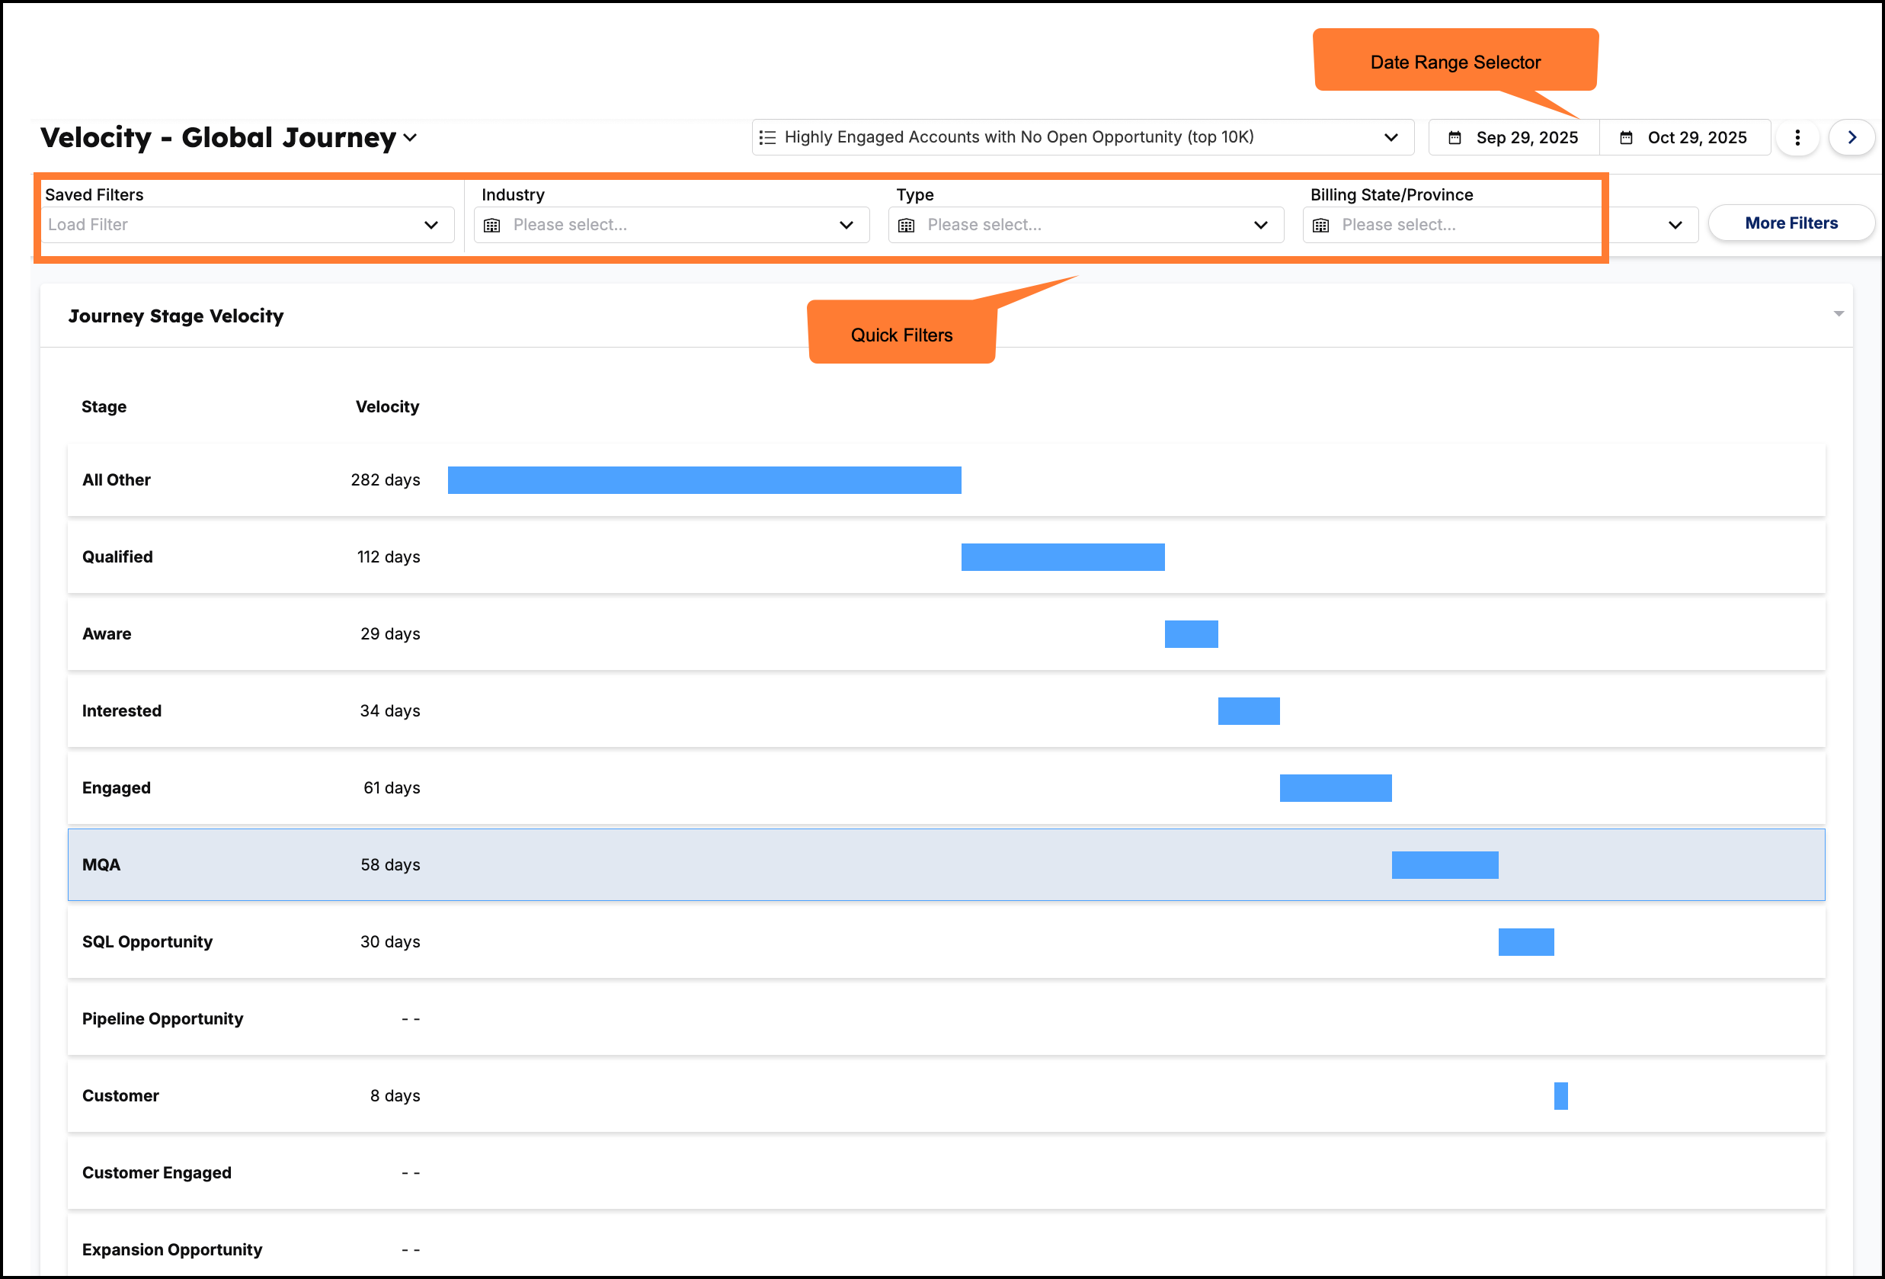Screen dimensions: 1885x1279
Task: Click the building icon in the Industry filter
Action: click(492, 225)
